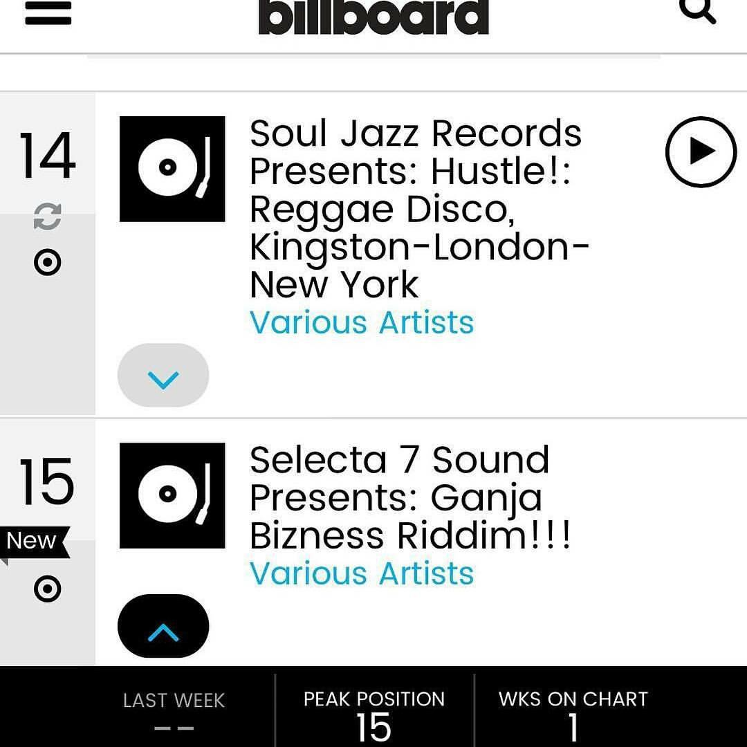Expand chart details for rank 14 entry

(163, 375)
